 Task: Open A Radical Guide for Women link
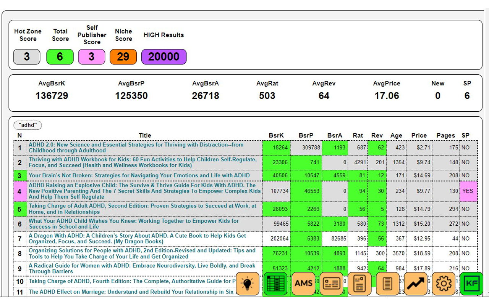coord(142,268)
